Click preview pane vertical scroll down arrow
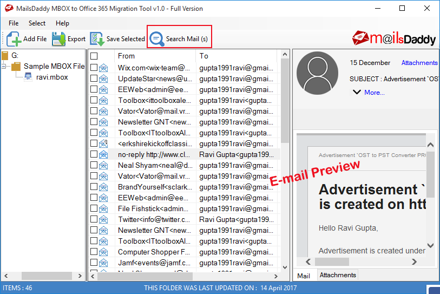Screen dimensions: 440x294 pyautogui.click(x=430, y=245)
